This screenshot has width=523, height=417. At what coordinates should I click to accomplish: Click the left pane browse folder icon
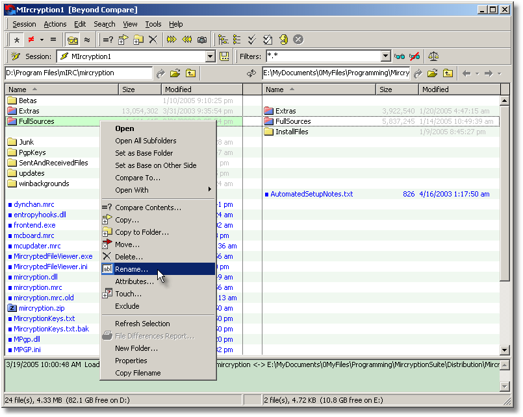click(175, 73)
